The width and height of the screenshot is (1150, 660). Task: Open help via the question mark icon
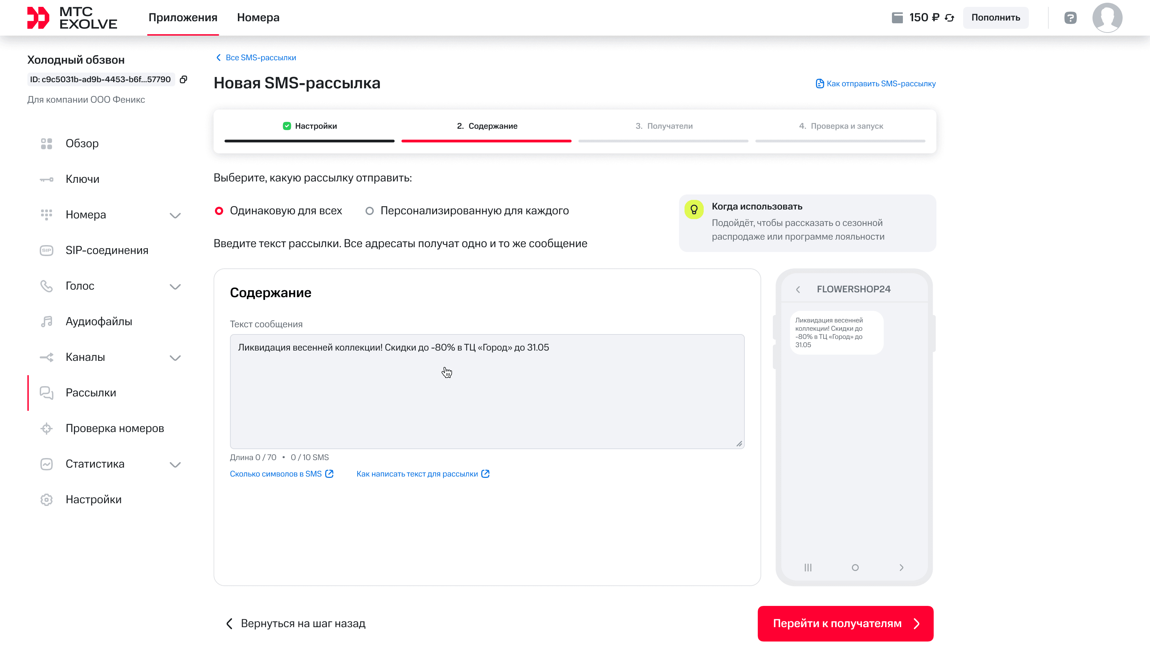coord(1070,18)
